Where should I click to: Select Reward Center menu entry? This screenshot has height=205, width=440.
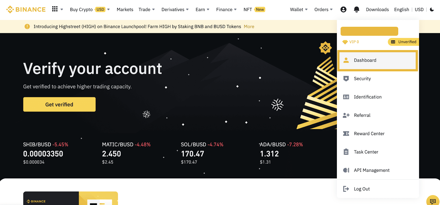point(378,133)
